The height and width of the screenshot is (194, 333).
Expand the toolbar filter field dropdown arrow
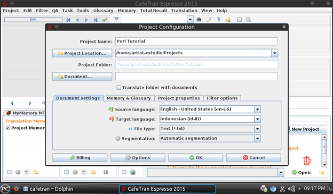tap(190, 20)
